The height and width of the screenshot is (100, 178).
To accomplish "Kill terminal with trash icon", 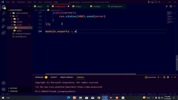I will click(x=168, y=77).
